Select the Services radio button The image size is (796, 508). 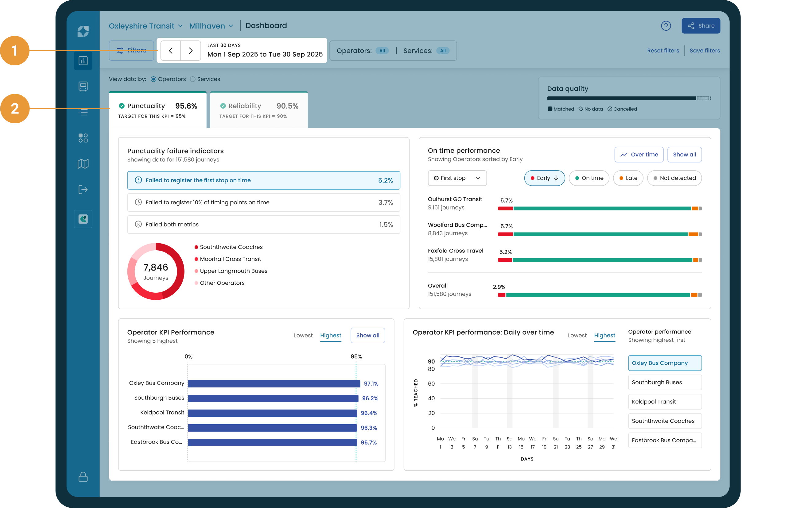coord(193,79)
